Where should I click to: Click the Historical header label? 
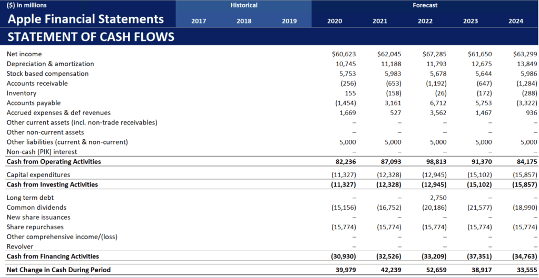tap(244, 5)
